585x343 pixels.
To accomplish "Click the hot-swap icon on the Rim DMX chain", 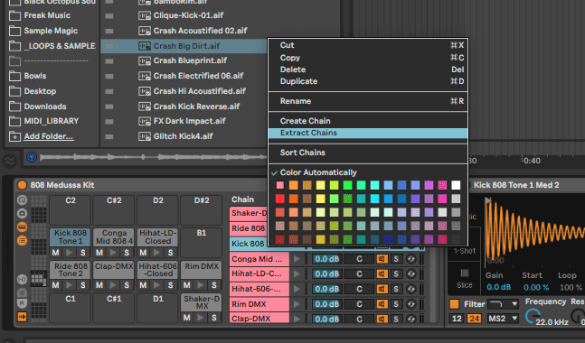I will (410, 304).
